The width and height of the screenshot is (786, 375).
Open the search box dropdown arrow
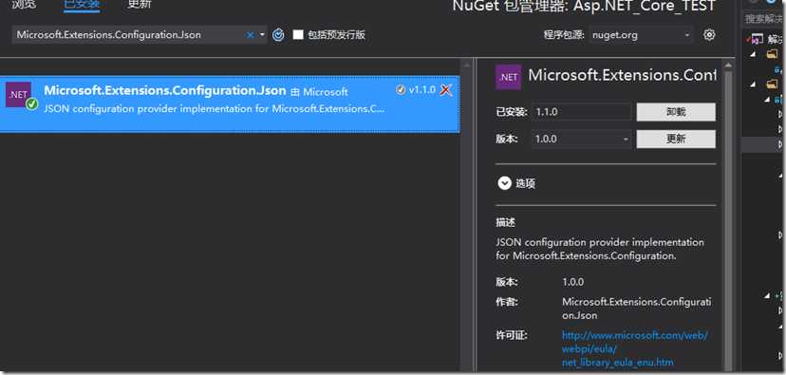(262, 35)
